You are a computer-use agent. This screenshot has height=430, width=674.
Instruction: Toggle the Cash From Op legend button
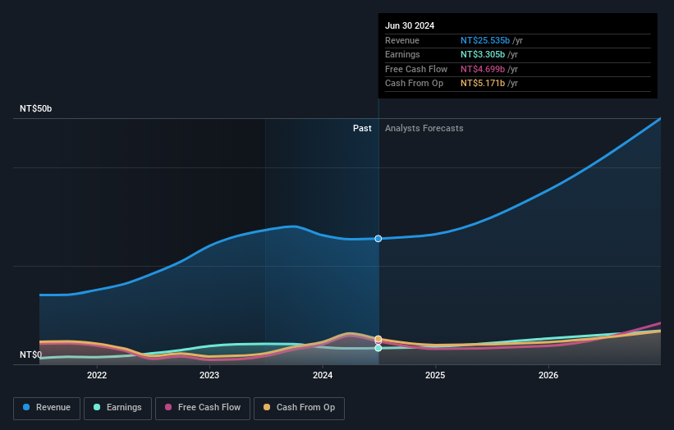[299, 408]
